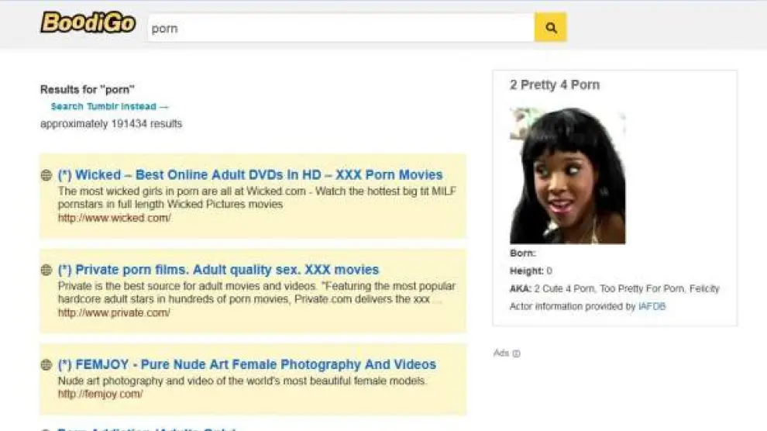Click the globe icon of the bottom cut-off result
The height and width of the screenshot is (431, 767).
(x=46, y=429)
